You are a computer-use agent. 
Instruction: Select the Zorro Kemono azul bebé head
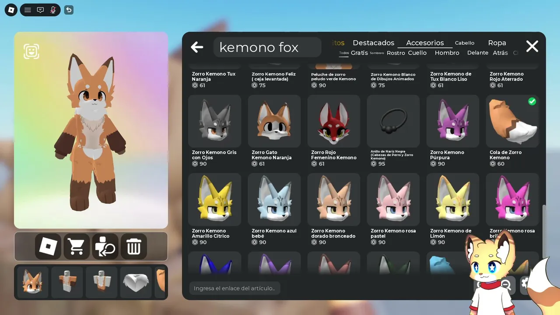pos(274,199)
